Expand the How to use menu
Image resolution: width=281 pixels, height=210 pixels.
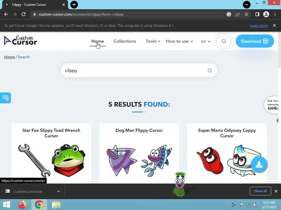[x=179, y=41]
